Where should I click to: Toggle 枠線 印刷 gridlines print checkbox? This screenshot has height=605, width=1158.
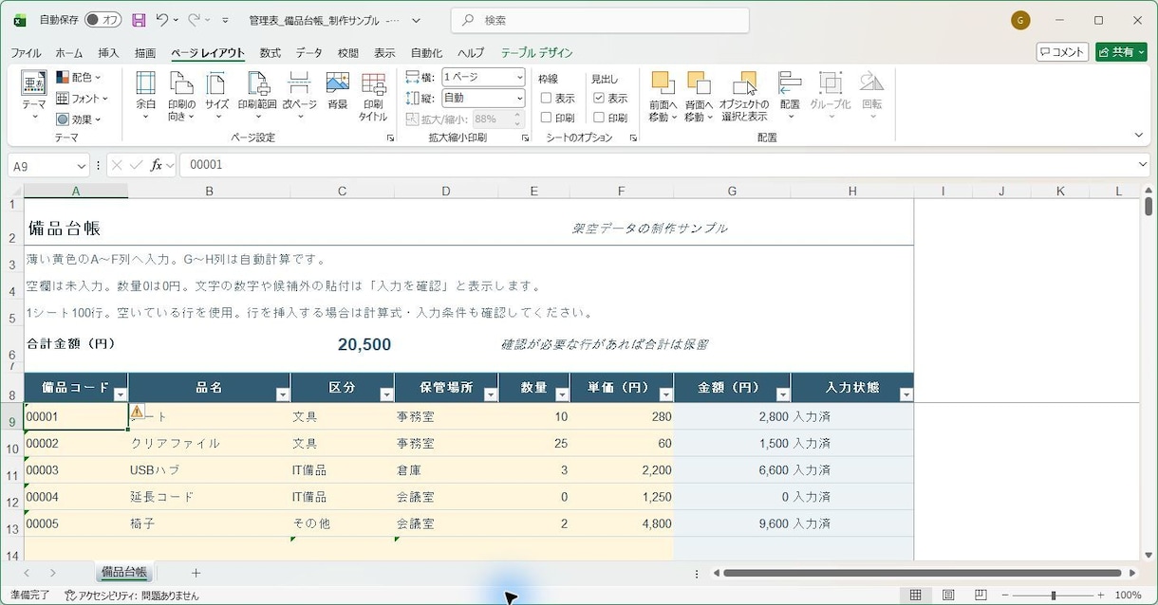546,118
